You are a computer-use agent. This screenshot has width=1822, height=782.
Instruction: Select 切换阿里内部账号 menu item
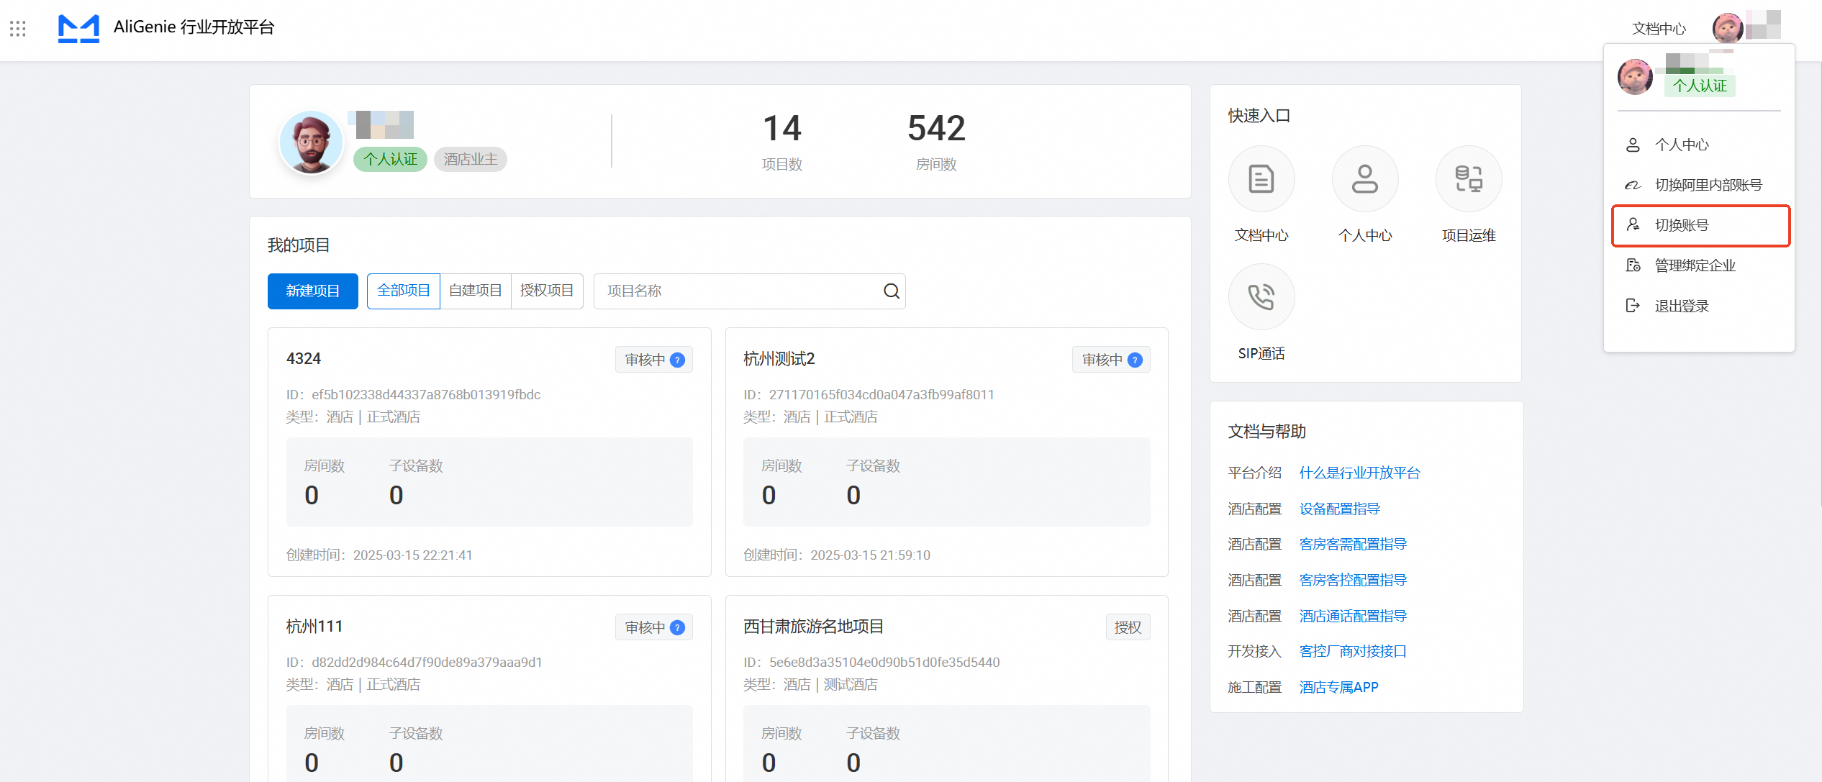click(x=1700, y=185)
